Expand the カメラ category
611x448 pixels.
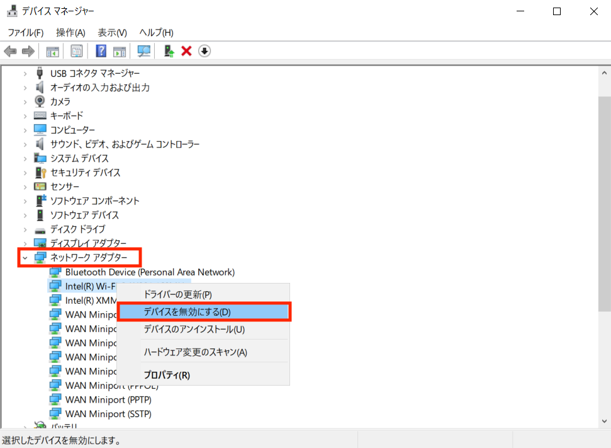(25, 101)
